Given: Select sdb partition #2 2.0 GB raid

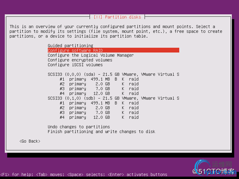Looking at the screenshot, I should click(99, 108).
